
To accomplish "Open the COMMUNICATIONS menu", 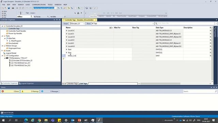I will click(39, 4).
